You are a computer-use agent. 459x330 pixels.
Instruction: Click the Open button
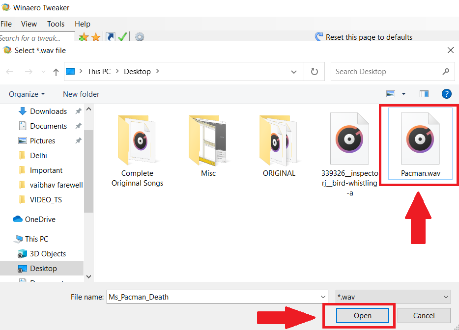click(x=362, y=316)
